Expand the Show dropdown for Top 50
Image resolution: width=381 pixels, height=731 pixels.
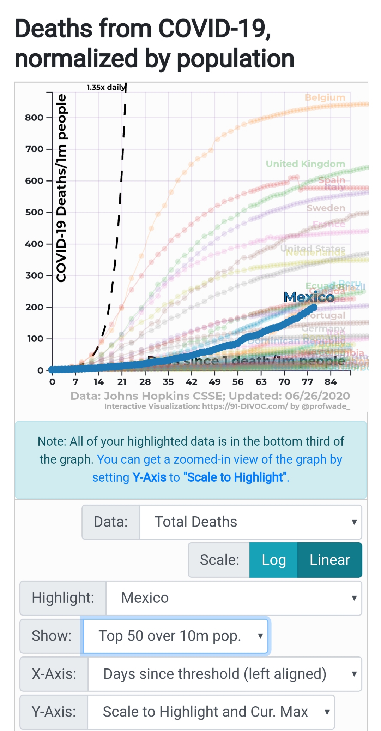tap(175, 636)
